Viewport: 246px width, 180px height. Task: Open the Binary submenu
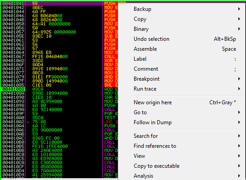coord(188,29)
